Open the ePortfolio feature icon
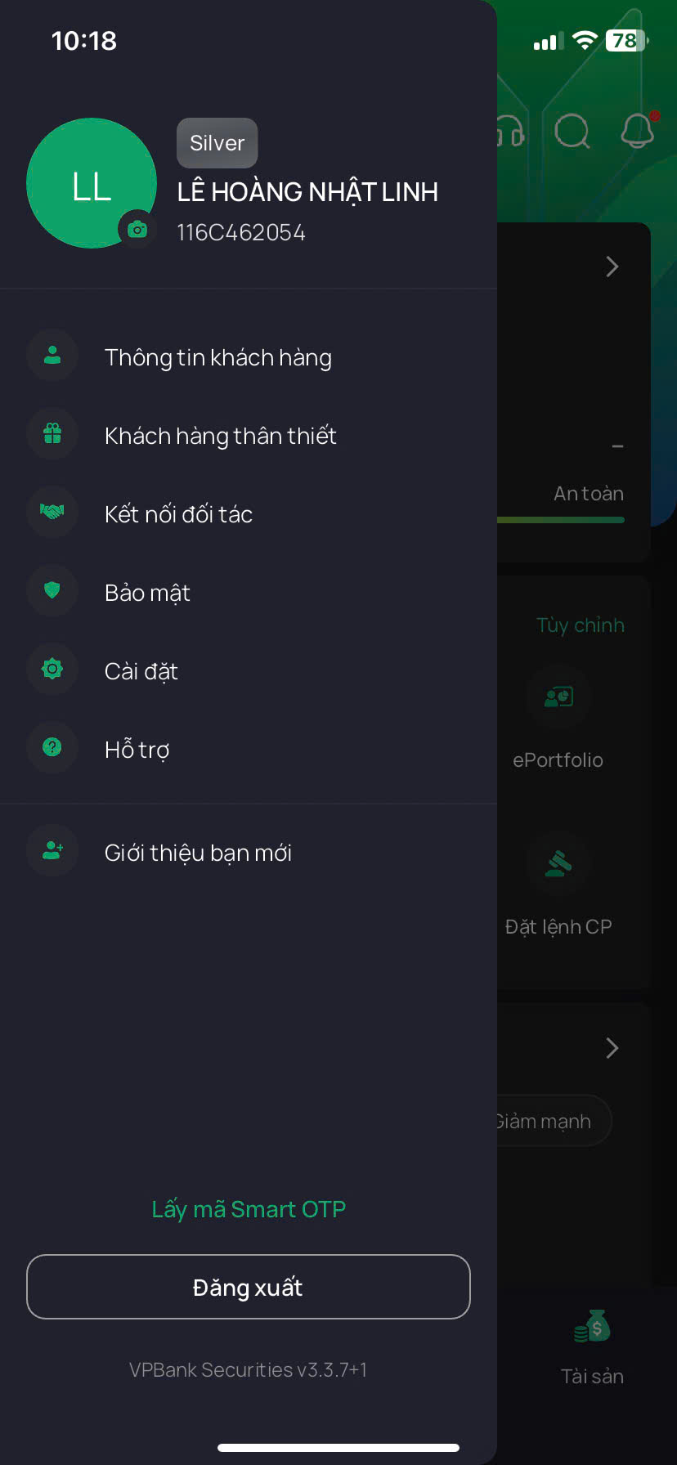 [x=559, y=697]
